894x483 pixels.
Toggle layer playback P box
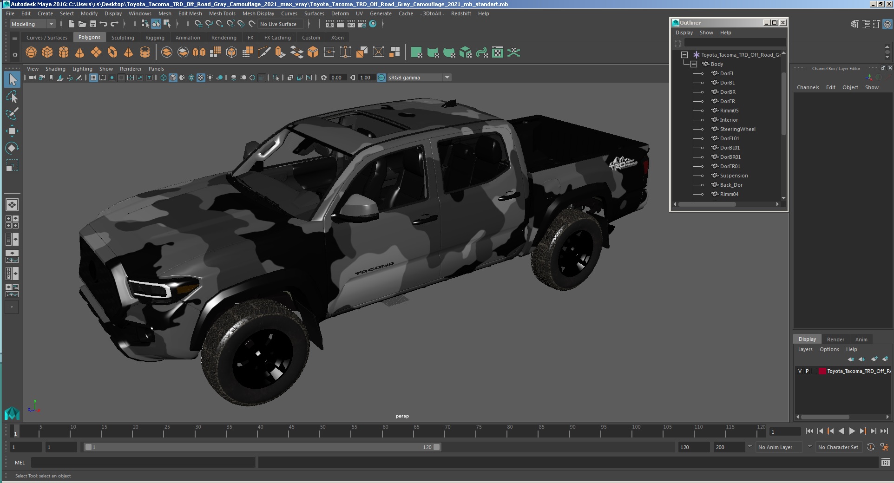click(807, 371)
